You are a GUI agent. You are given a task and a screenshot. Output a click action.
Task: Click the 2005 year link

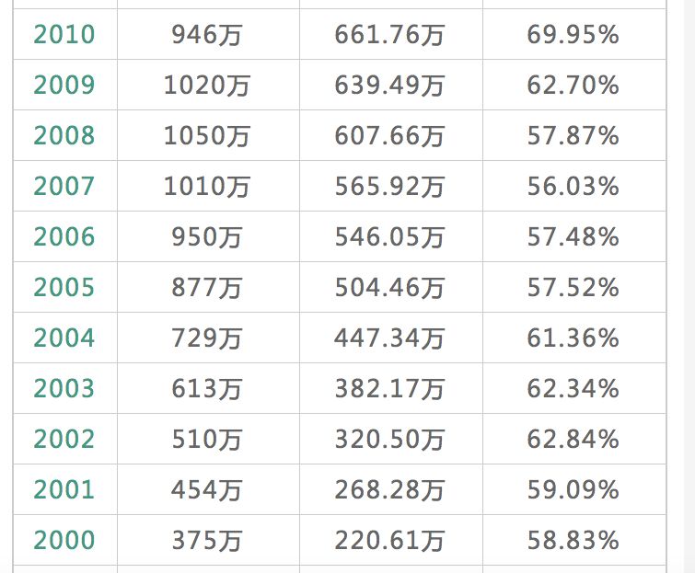click(x=64, y=288)
